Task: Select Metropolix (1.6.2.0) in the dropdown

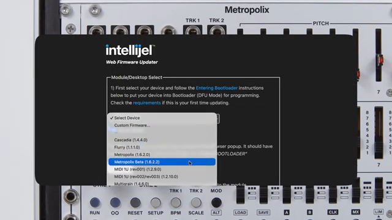Action: click(162, 155)
